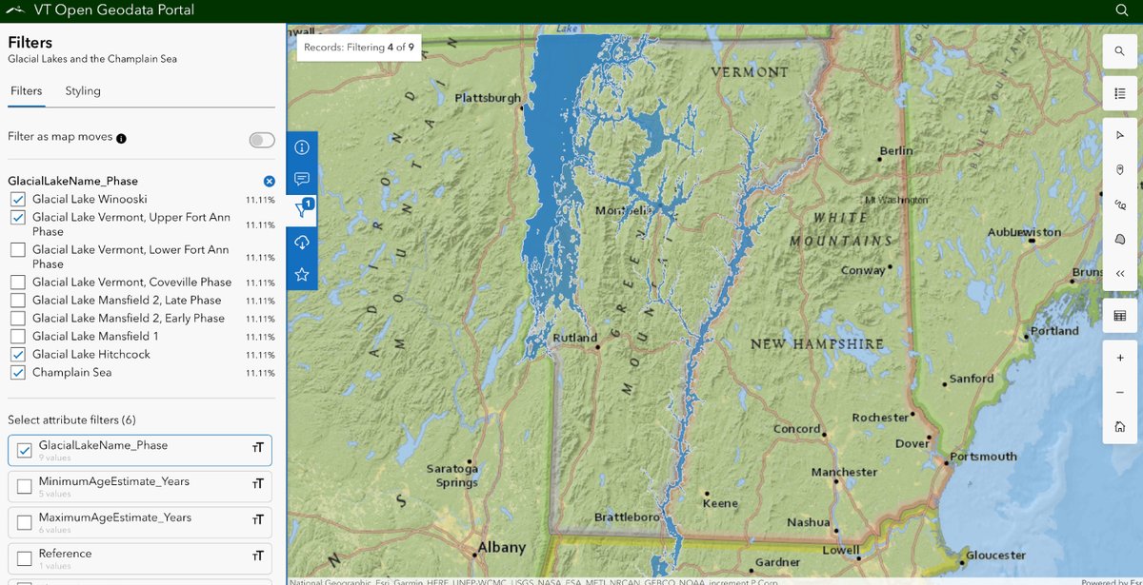The width and height of the screenshot is (1143, 585).
Task: Click Select attribute filters (6) heading
Action: [x=71, y=419]
